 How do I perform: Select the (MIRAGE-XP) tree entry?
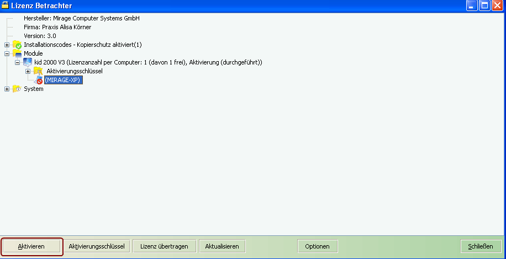[x=64, y=80]
